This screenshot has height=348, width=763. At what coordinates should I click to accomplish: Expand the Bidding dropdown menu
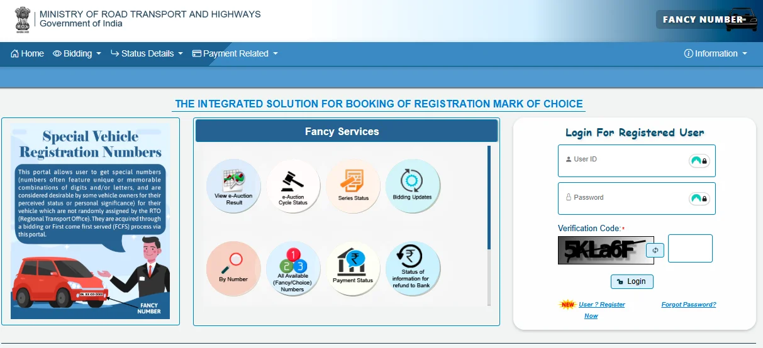pos(77,53)
